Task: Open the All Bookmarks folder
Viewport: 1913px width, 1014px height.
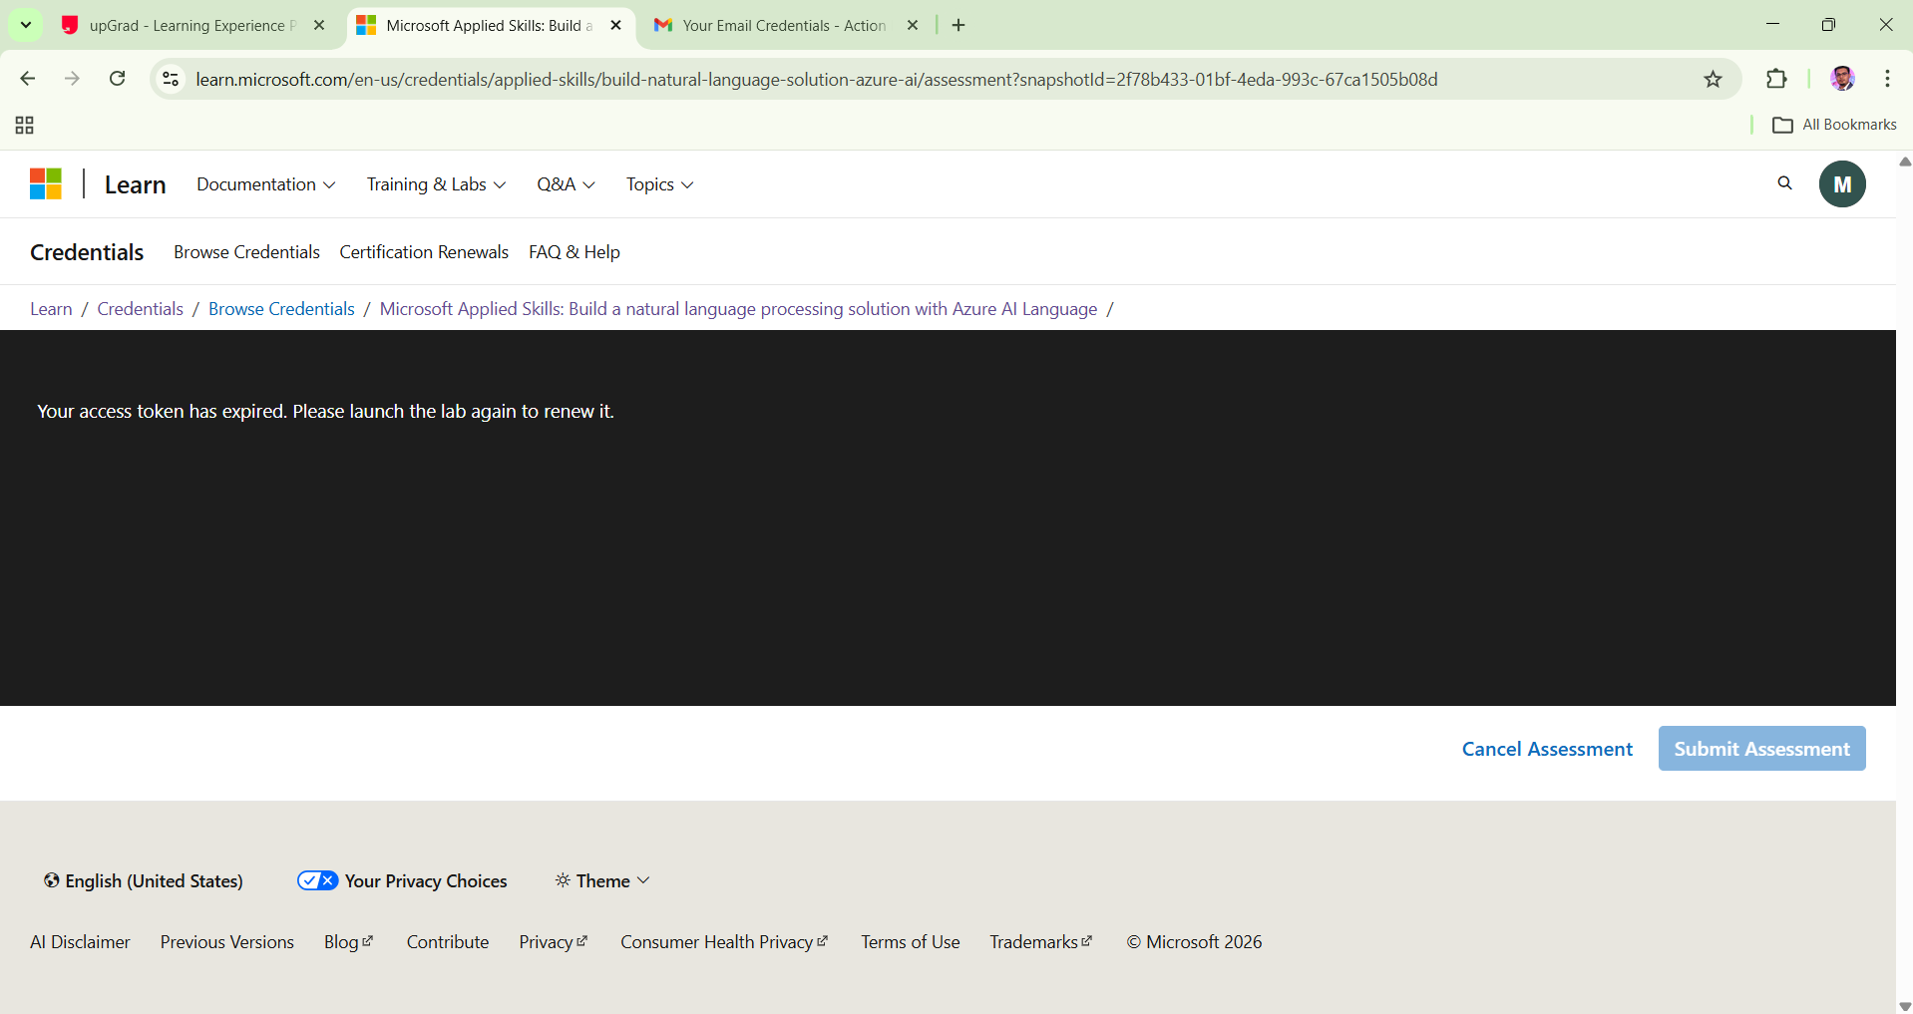Action: pyautogui.click(x=1834, y=125)
